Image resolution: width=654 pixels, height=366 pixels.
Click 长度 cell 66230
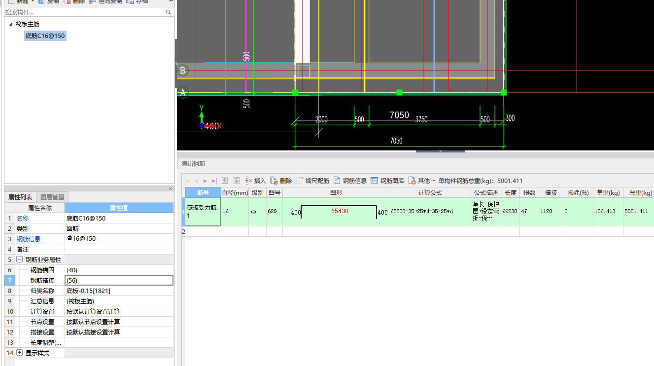[510, 212]
